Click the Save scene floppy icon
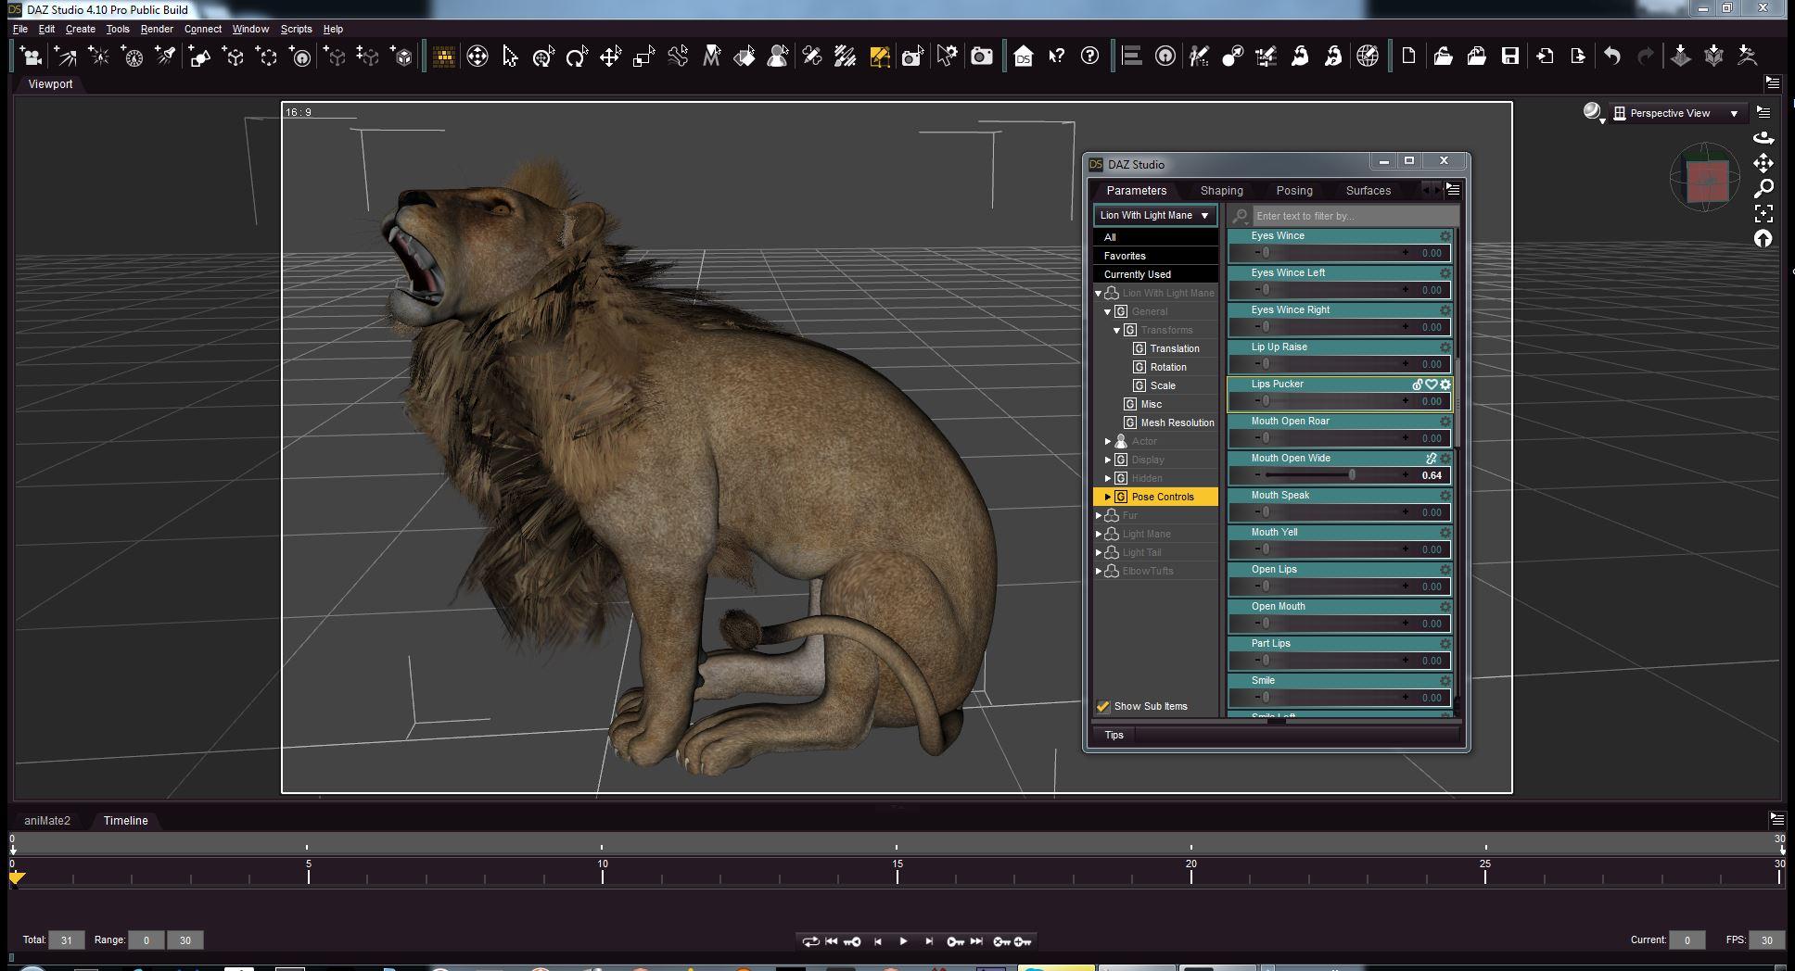Viewport: 1795px width, 971px height. [1510, 57]
